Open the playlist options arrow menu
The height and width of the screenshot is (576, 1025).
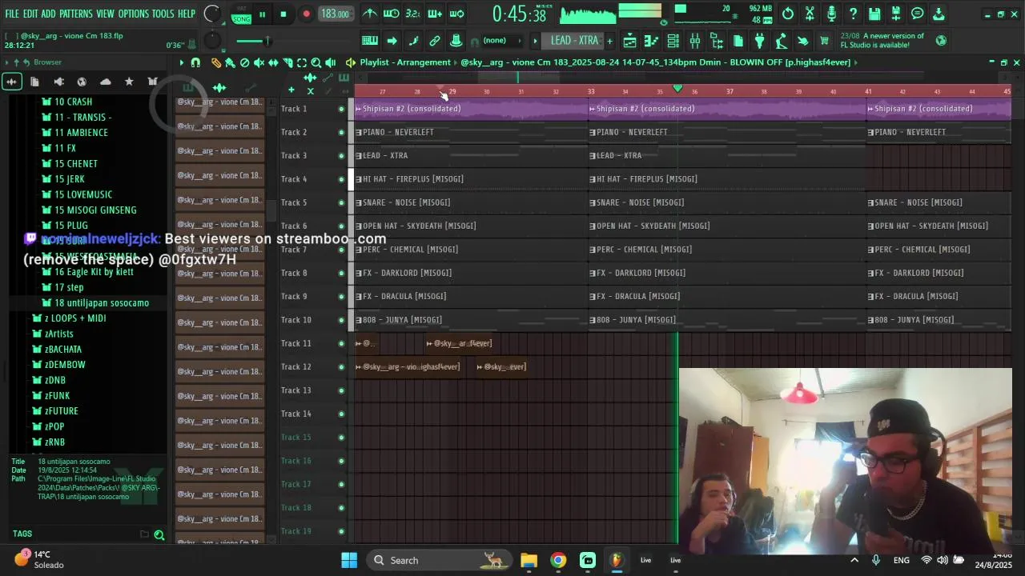(x=182, y=62)
